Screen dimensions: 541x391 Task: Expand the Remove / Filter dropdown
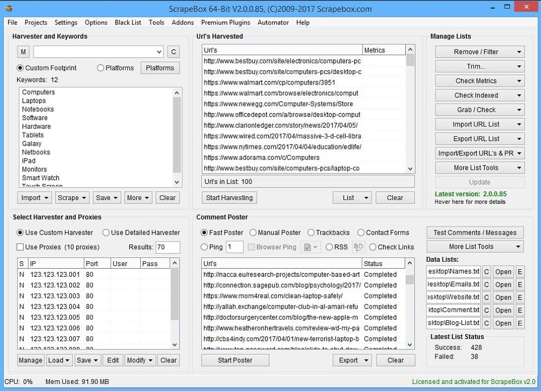click(x=479, y=52)
